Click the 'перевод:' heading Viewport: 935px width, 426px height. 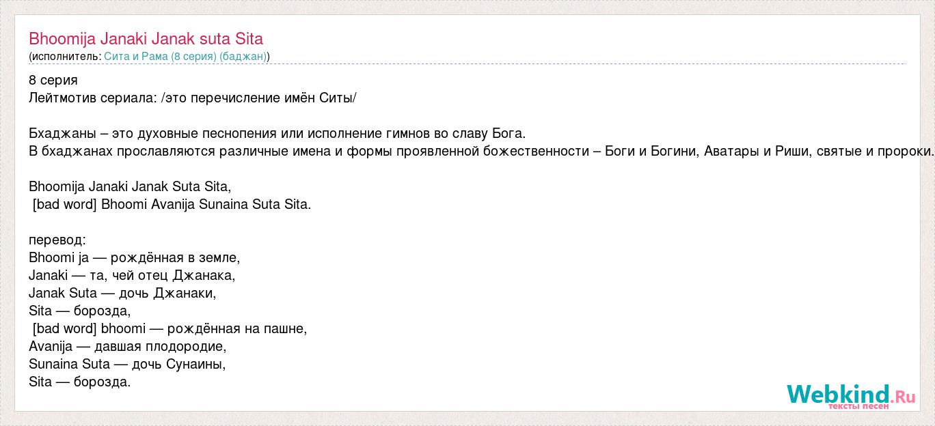coord(57,240)
